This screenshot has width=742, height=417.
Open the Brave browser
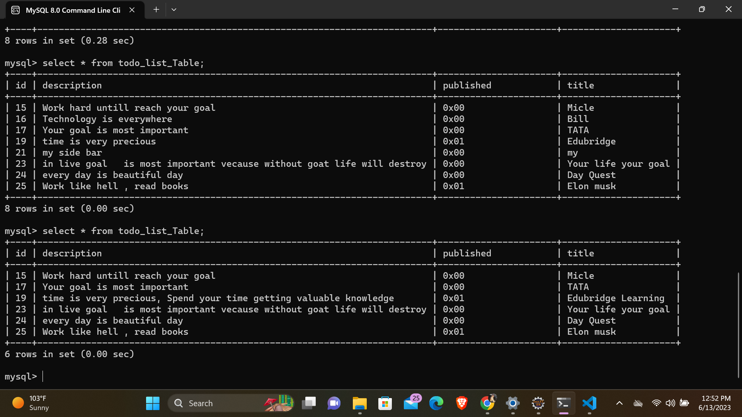(x=461, y=403)
